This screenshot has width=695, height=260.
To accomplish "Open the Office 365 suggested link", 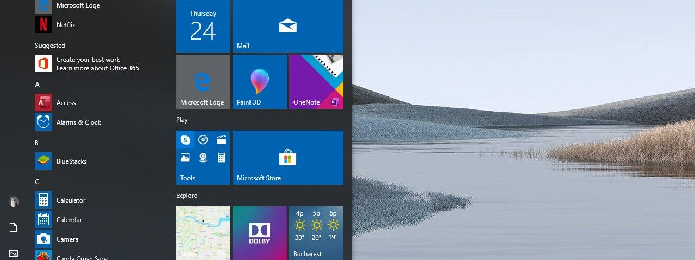I will [x=95, y=64].
